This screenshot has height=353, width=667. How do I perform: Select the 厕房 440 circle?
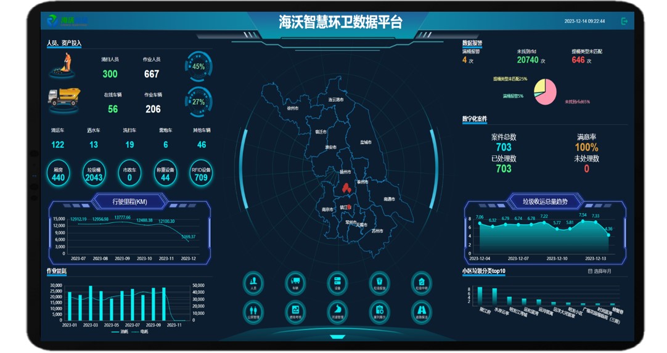[59, 174]
